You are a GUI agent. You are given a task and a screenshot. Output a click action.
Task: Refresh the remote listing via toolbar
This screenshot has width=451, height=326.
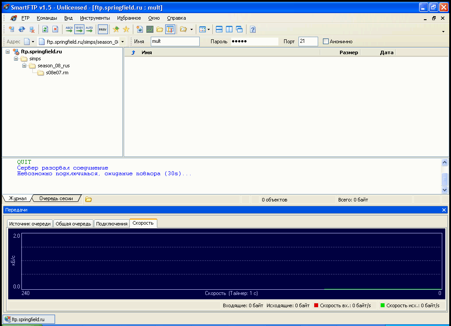pyautogui.click(x=45, y=29)
